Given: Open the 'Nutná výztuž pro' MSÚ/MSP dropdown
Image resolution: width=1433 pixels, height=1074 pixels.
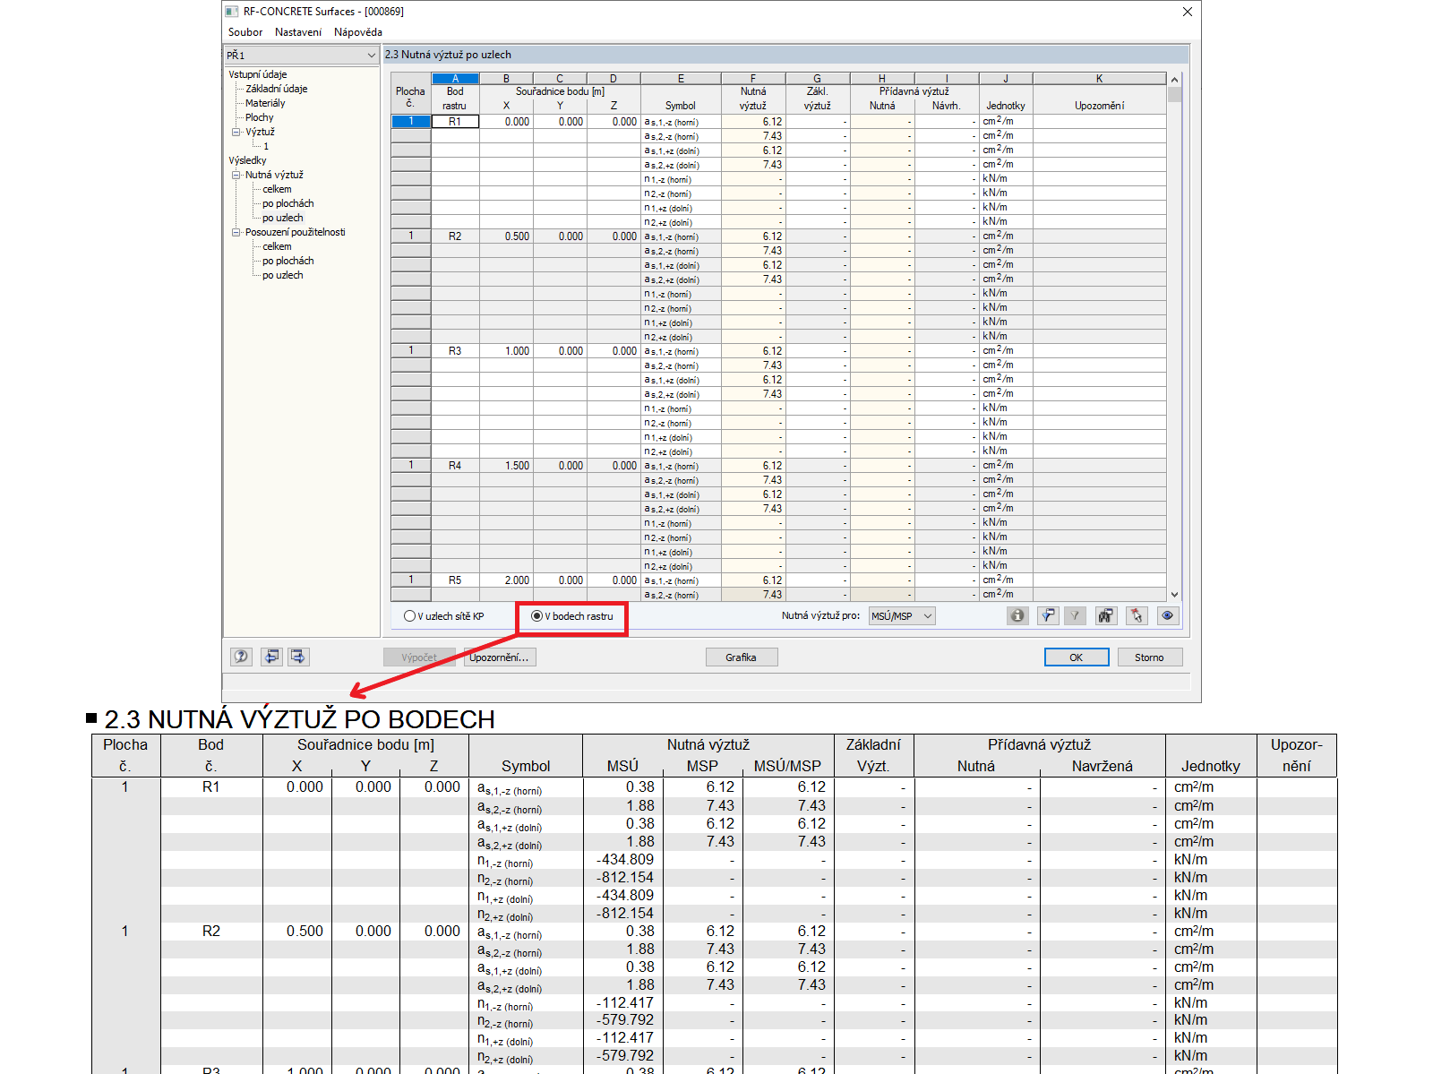Looking at the screenshot, I should point(902,616).
